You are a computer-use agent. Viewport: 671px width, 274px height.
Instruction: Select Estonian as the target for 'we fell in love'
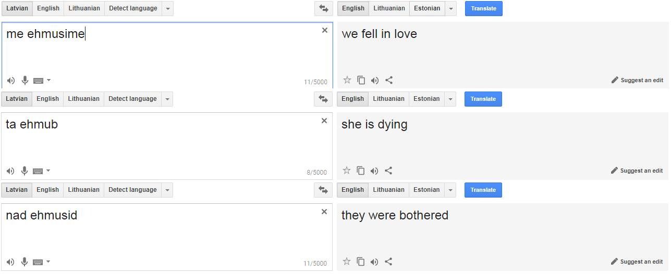(427, 8)
